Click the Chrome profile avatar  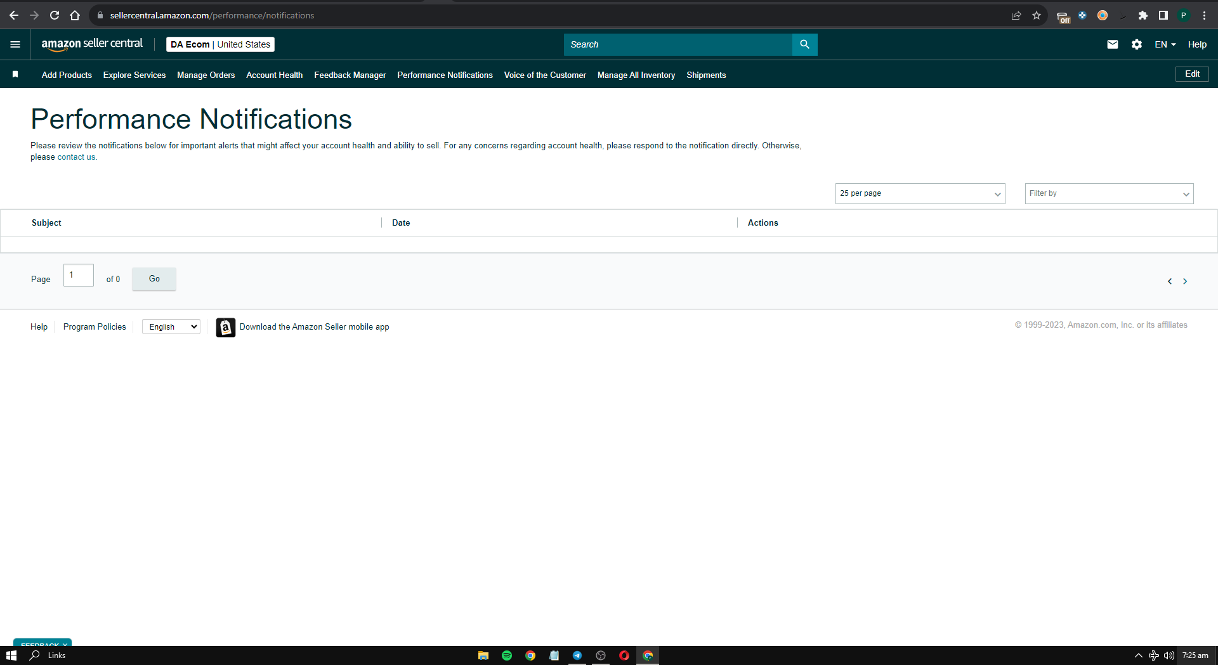(x=1184, y=15)
